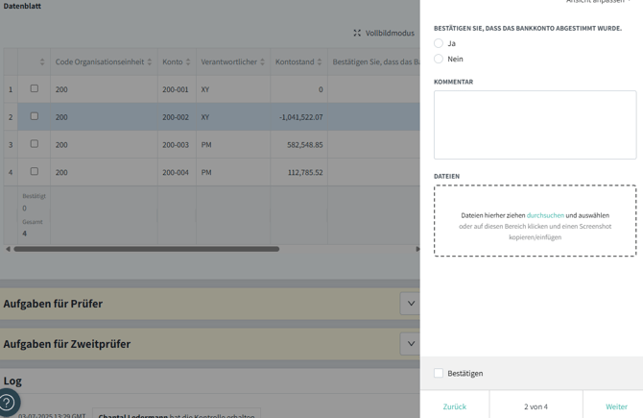The width and height of the screenshot is (643, 418).
Task: Click the horizontal scrollbar under the table
Action: 146,249
